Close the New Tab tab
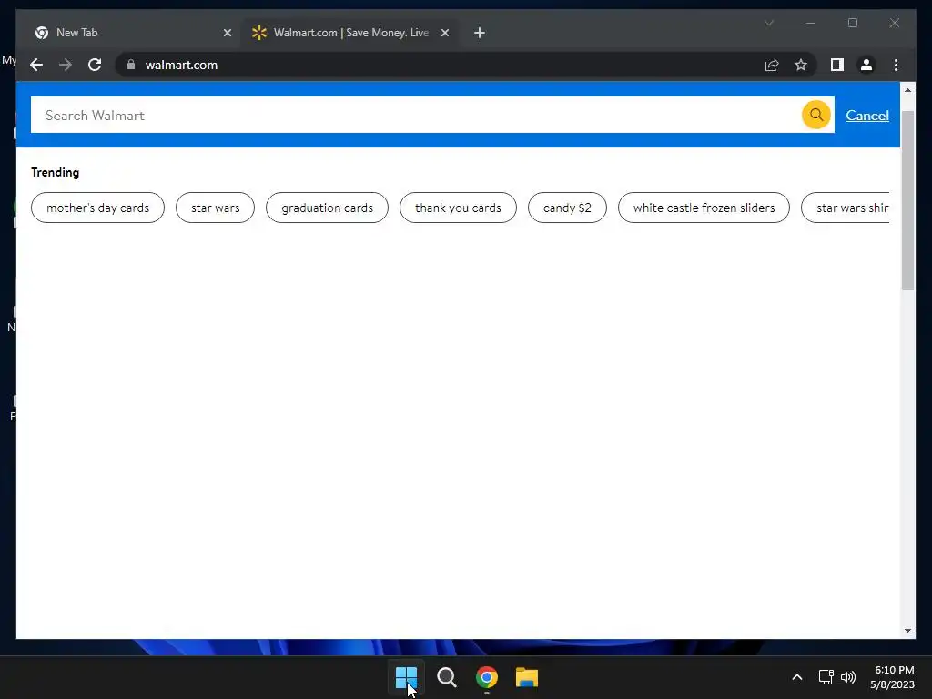 coord(227,33)
